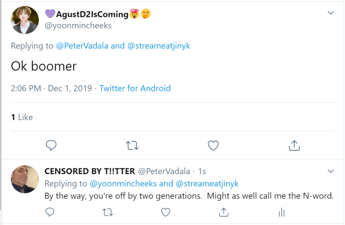Open options chevron on AgustD2IsComing tweet
345x225 pixels.
(x=331, y=13)
